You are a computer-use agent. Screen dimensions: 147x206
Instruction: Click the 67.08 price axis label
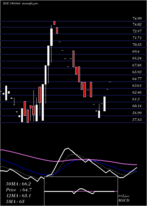click(x=137, y=65)
